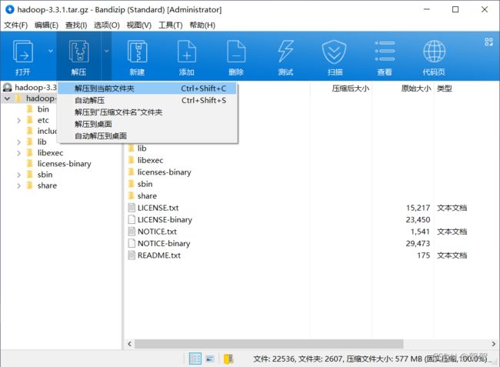Click the horizontal scrollbar right arrow

click(494, 344)
